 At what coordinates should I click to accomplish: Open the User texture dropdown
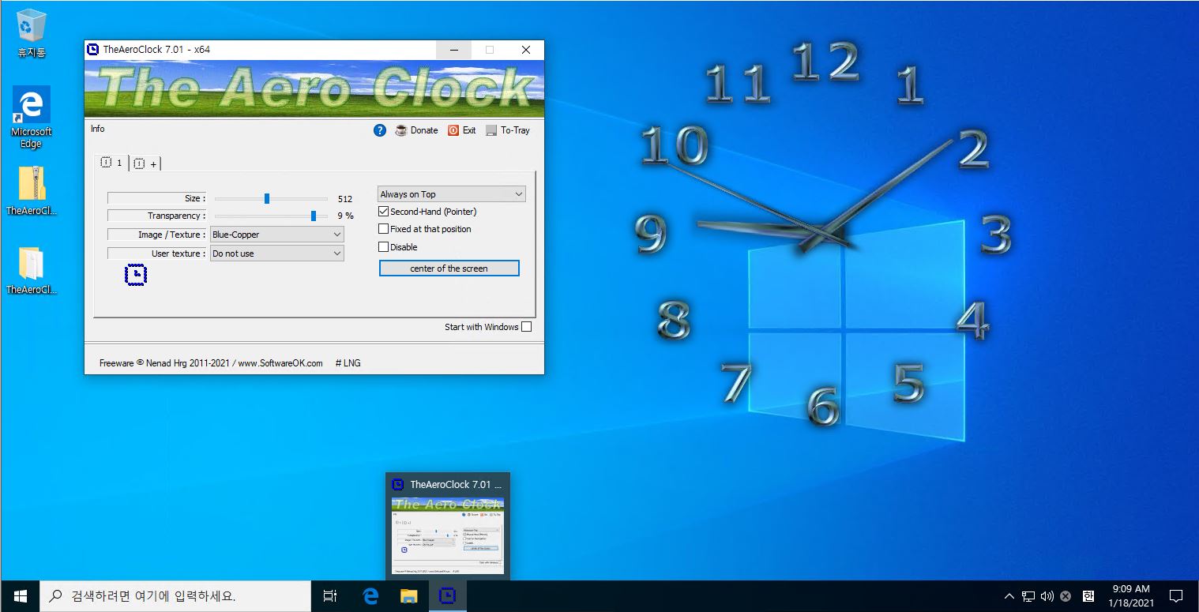click(277, 253)
